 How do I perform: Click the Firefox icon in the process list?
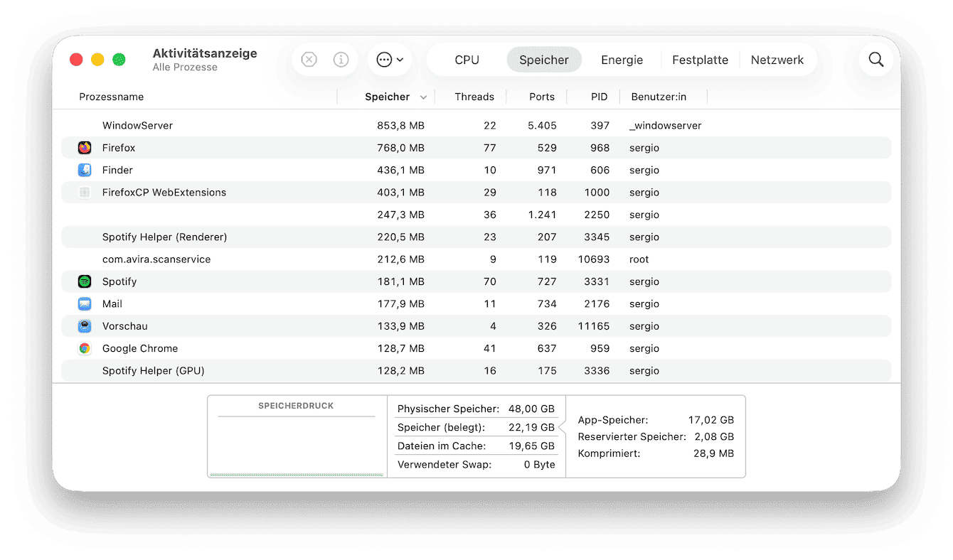[x=85, y=147]
